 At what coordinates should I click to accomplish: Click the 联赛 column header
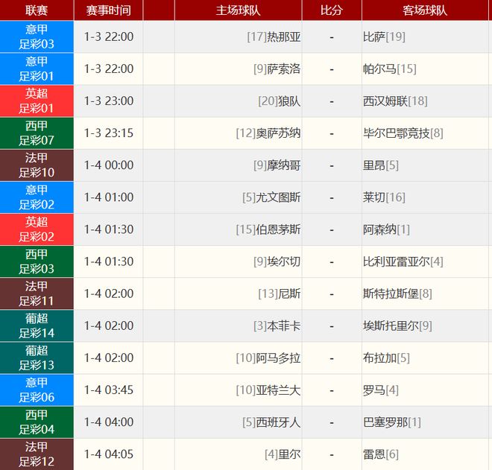tap(37, 10)
